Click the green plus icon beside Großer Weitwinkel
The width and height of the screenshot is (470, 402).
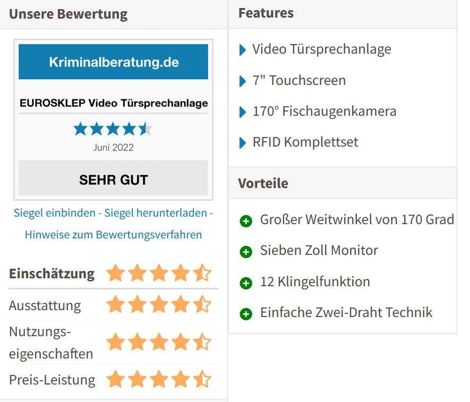coord(246,220)
